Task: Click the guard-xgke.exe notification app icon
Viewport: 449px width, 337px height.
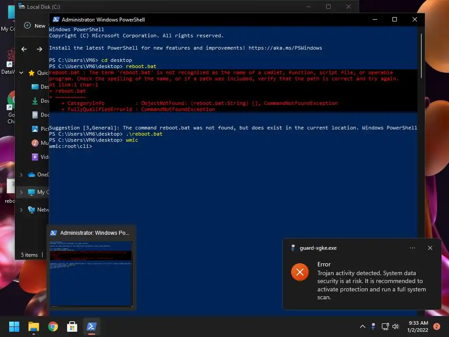Action: 293,248
